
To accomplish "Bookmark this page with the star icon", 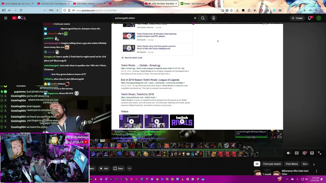I will click(231, 10).
